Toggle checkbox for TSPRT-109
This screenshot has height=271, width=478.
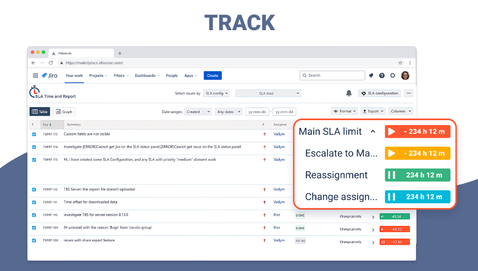click(34, 228)
